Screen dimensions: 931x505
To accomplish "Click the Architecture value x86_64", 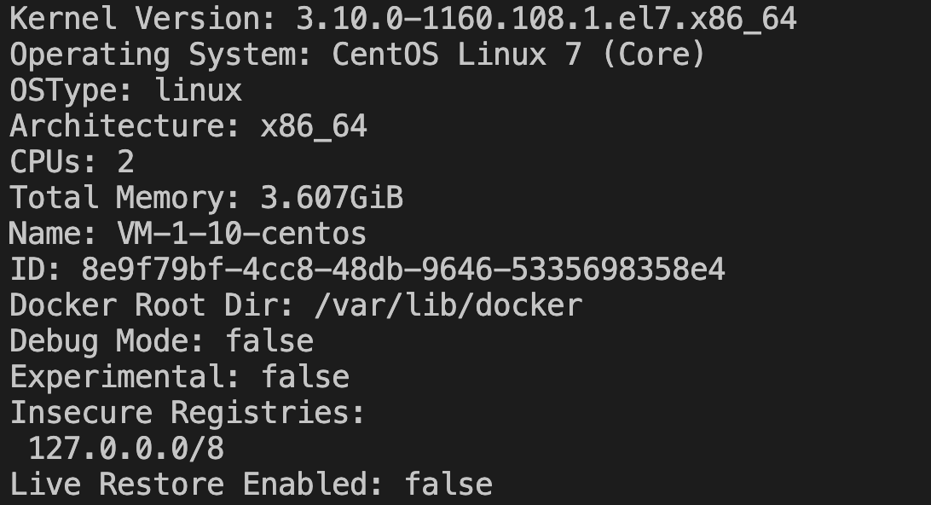I will 313,126.
